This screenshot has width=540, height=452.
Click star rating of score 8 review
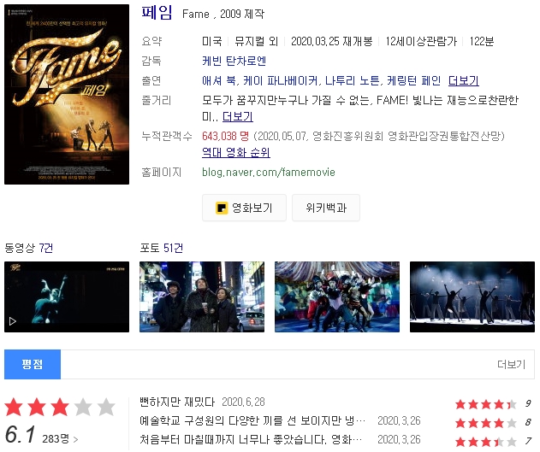point(486,422)
